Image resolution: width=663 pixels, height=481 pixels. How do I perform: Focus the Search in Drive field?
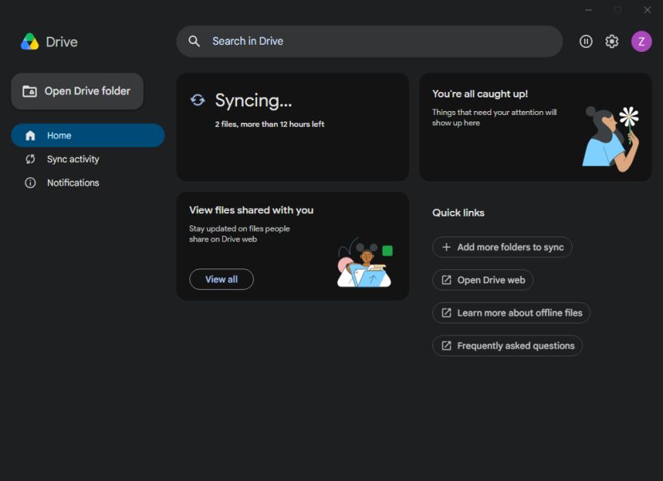tap(369, 41)
